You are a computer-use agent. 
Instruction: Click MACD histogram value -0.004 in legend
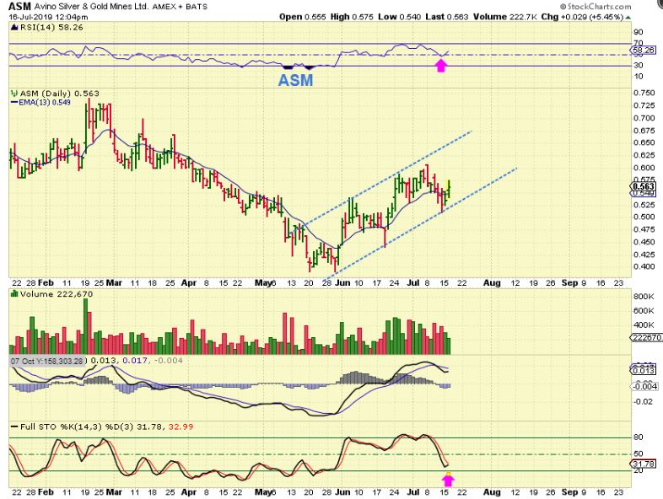(169, 361)
